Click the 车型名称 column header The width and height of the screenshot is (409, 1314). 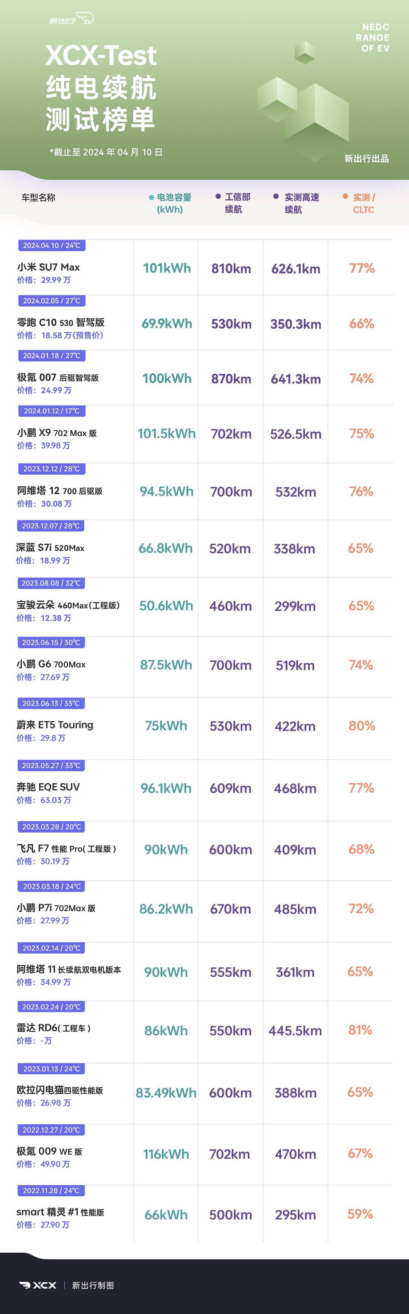[x=38, y=198]
